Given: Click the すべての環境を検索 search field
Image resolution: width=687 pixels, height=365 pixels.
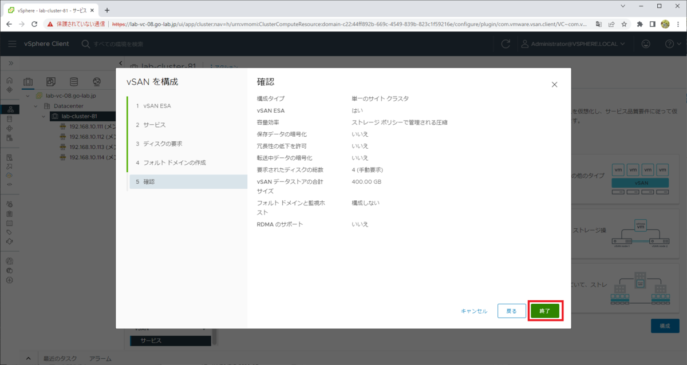Looking at the screenshot, I should click(x=119, y=44).
